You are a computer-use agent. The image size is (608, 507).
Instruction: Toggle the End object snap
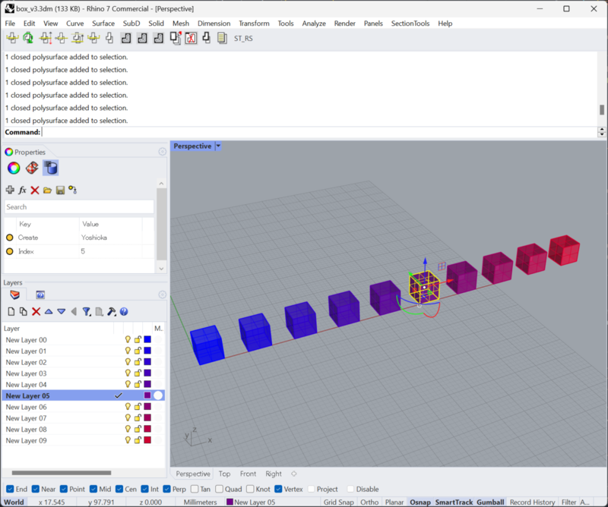11,489
